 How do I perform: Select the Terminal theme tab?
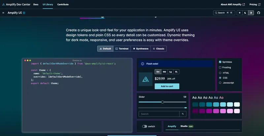point(122,49)
